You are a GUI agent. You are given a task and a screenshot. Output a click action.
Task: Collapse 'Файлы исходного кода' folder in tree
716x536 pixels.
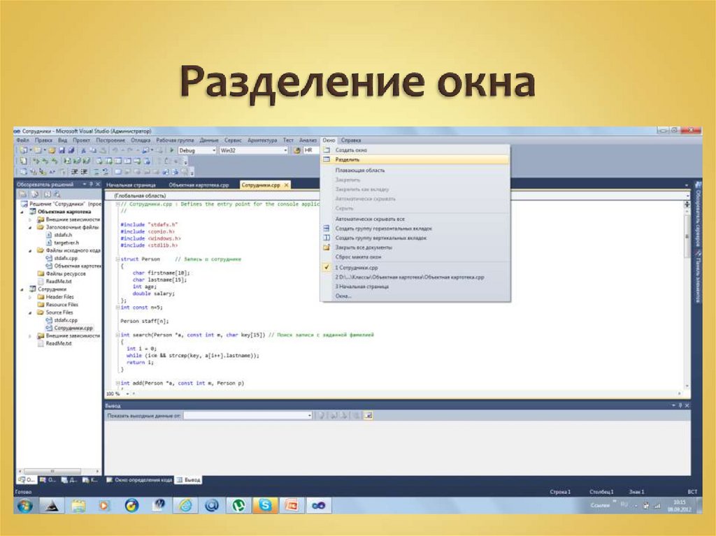(x=31, y=251)
